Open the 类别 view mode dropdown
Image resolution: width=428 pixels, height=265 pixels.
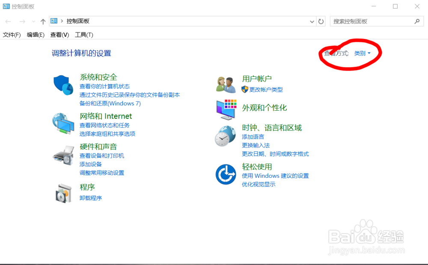[362, 53]
